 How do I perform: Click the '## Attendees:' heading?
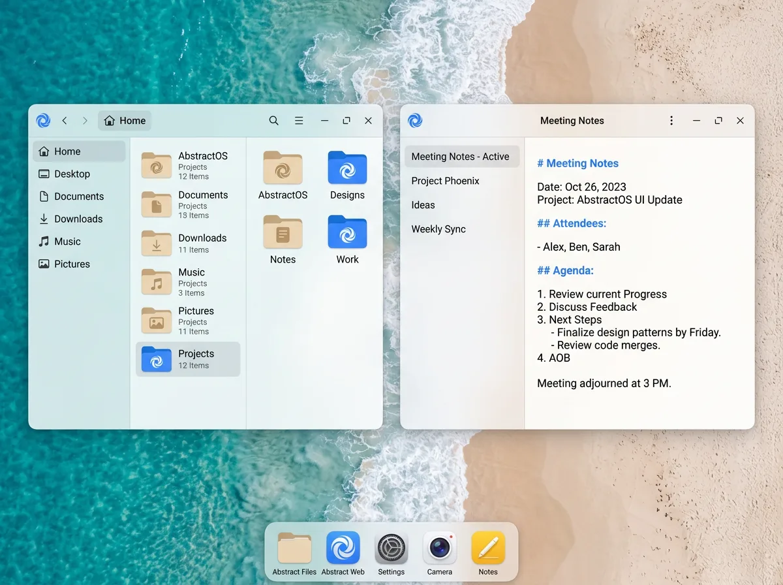click(572, 223)
